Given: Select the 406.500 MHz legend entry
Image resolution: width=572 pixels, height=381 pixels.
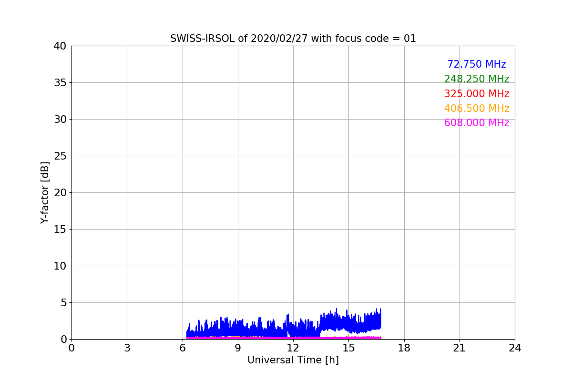Looking at the screenshot, I should pyautogui.click(x=477, y=109).
